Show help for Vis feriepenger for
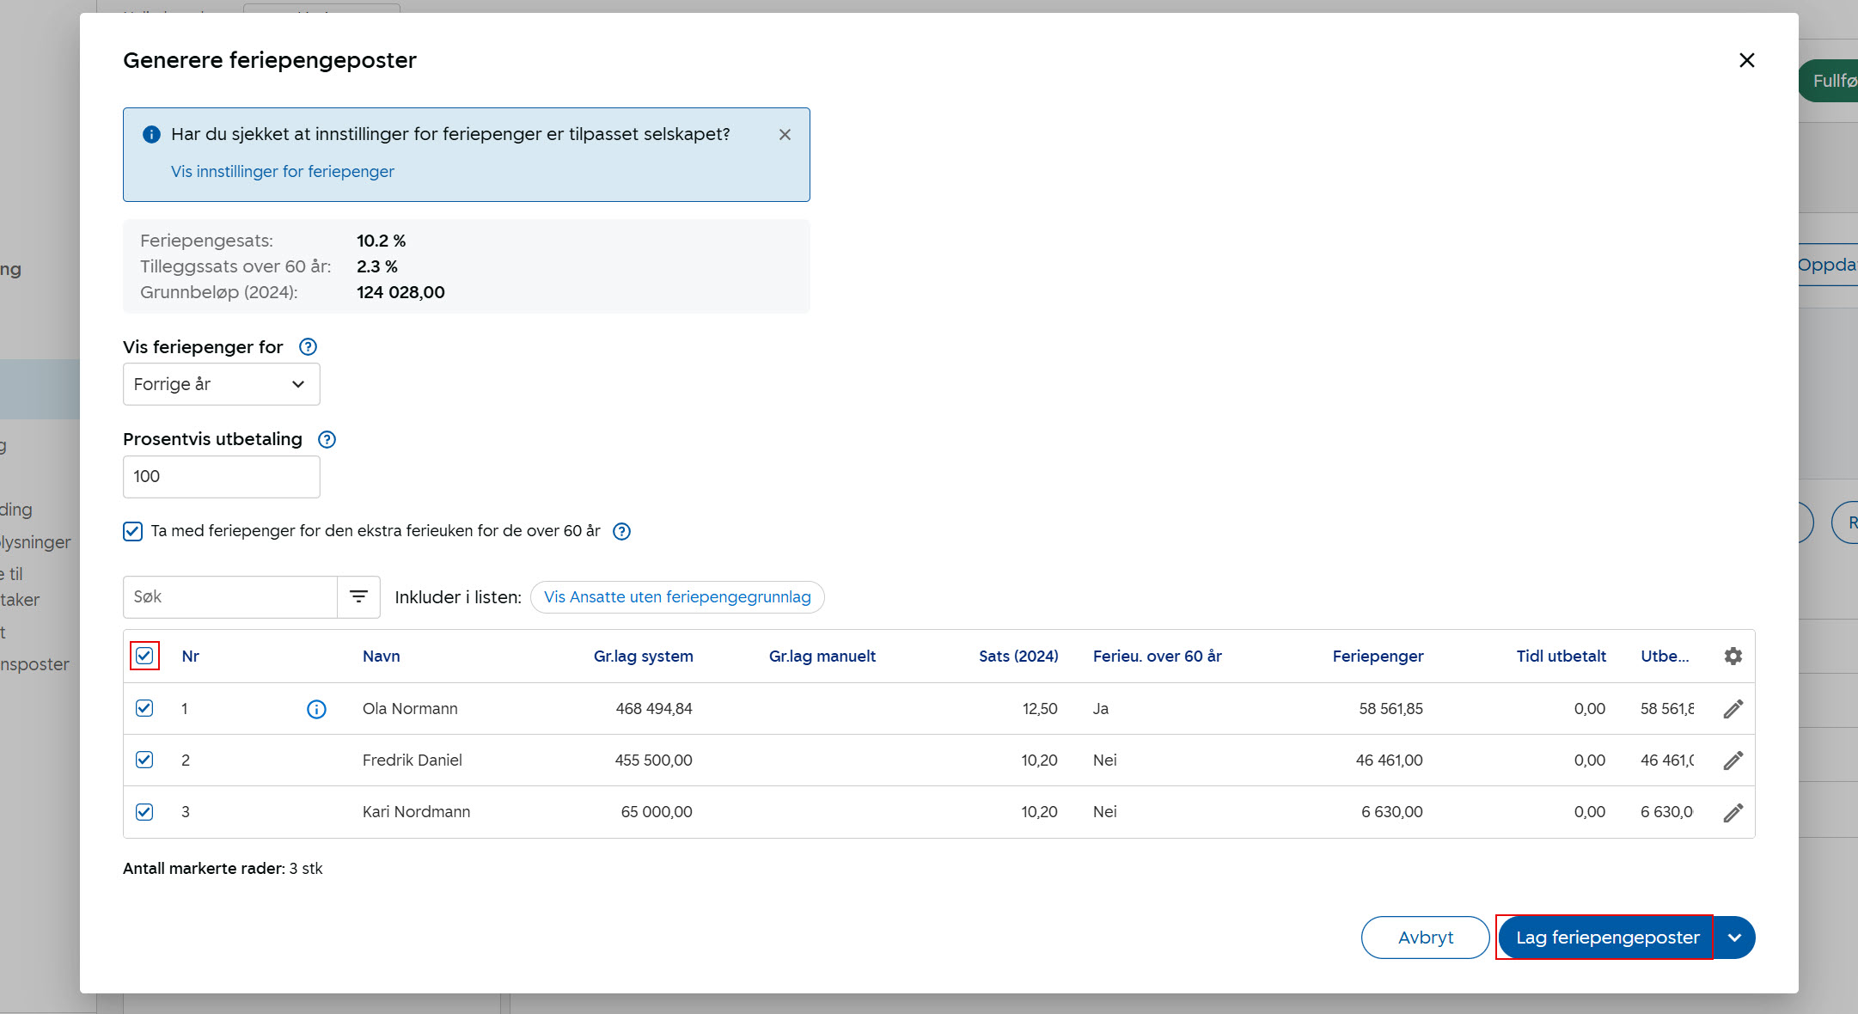Screen dimensions: 1858x1014 308,347
